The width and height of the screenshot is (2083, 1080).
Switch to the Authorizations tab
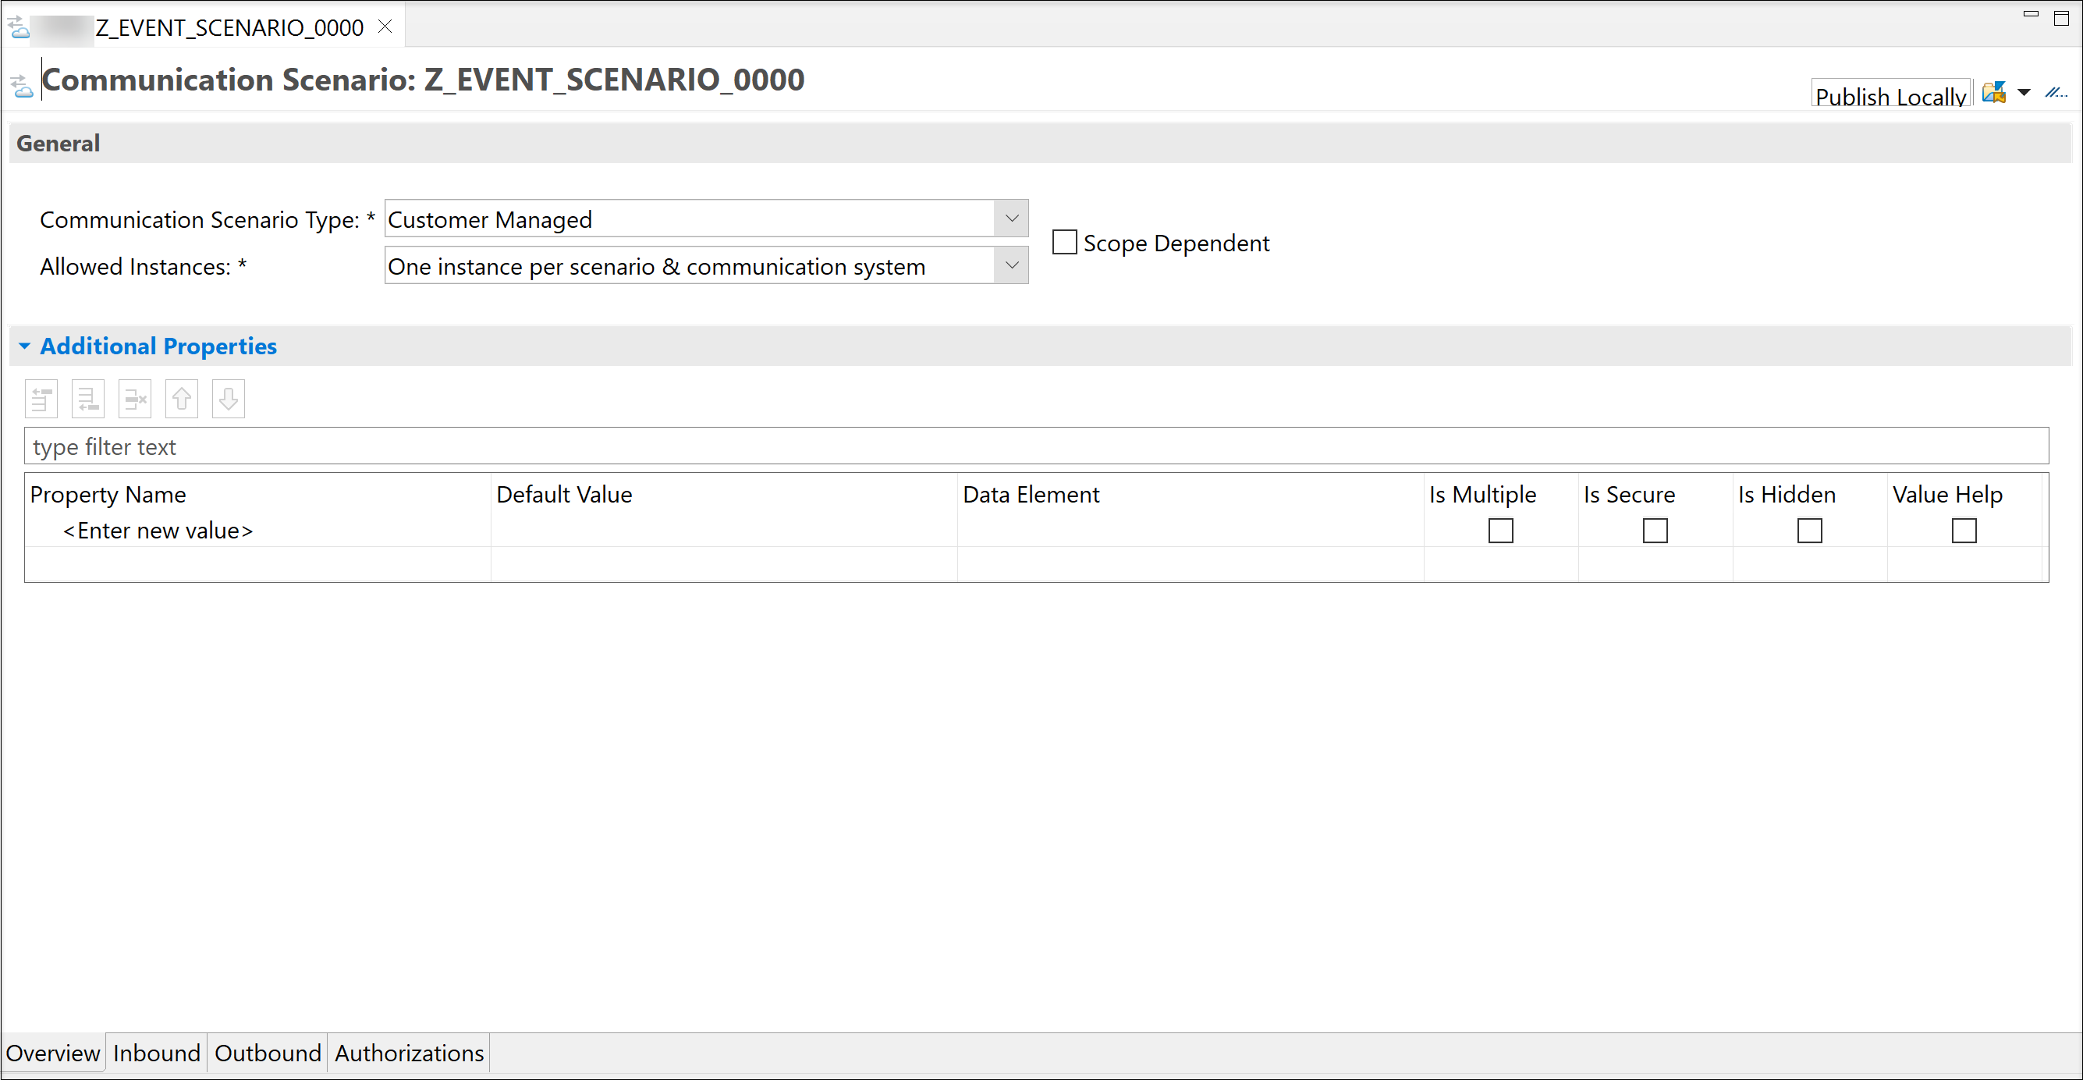pyautogui.click(x=409, y=1053)
